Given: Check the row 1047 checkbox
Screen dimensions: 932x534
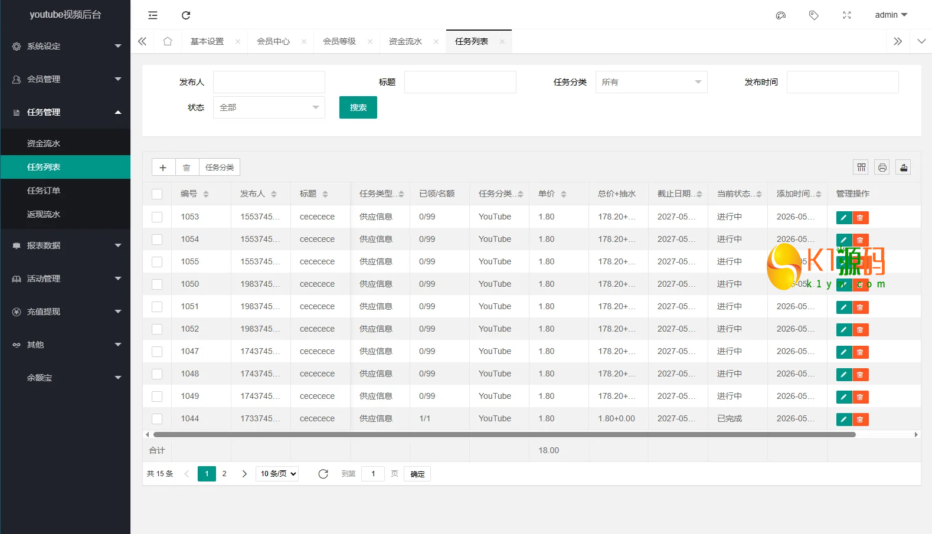Looking at the screenshot, I should (x=157, y=352).
